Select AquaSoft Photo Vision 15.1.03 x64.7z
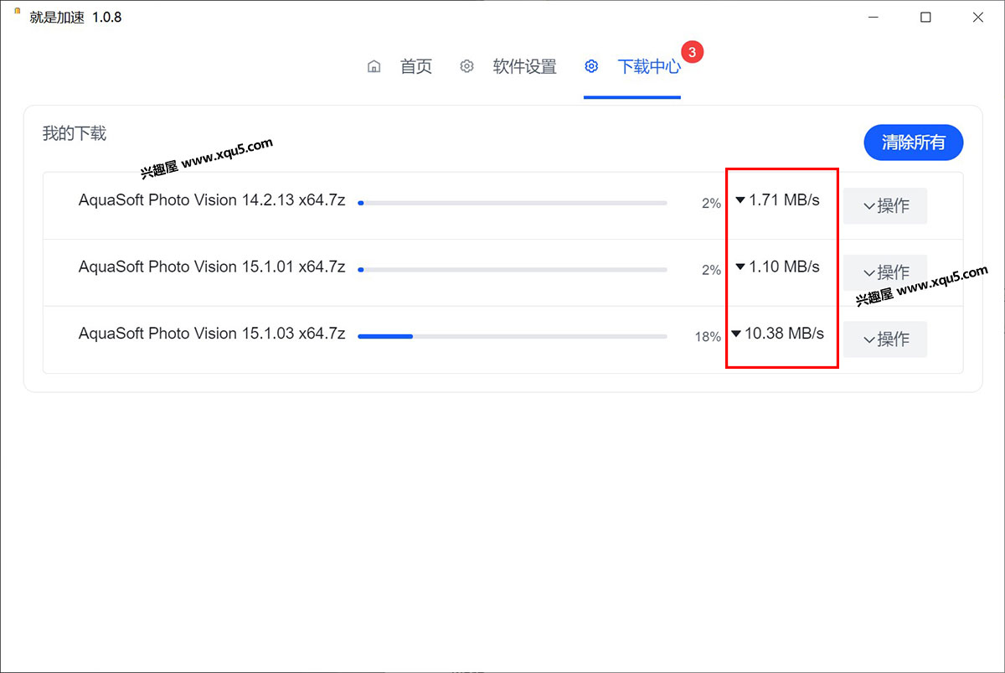The width and height of the screenshot is (1005, 673). (212, 334)
